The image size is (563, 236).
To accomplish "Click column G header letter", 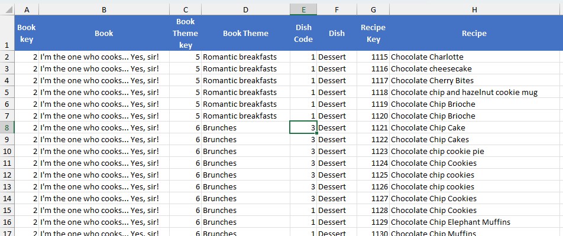I will click(373, 9).
